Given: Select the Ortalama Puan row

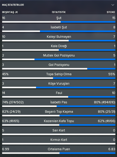Looking at the screenshot, I should [59, 150].
